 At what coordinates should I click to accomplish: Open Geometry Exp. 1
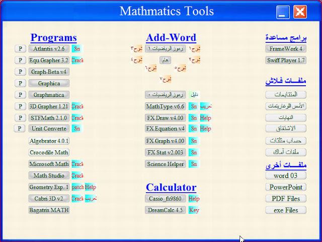pyautogui.click(x=49, y=187)
